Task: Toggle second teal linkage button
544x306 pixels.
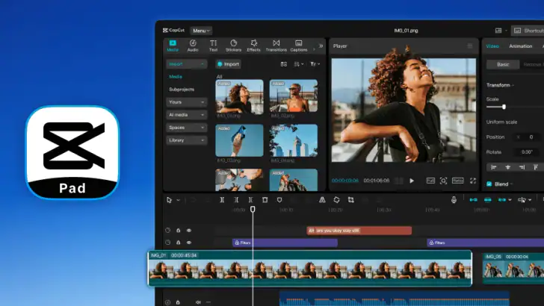Action: tap(487, 199)
